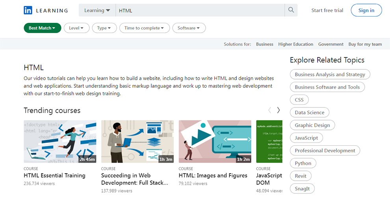The height and width of the screenshot is (198, 390).
Task: Click the JavaScript DOM course title
Action: 269,179
